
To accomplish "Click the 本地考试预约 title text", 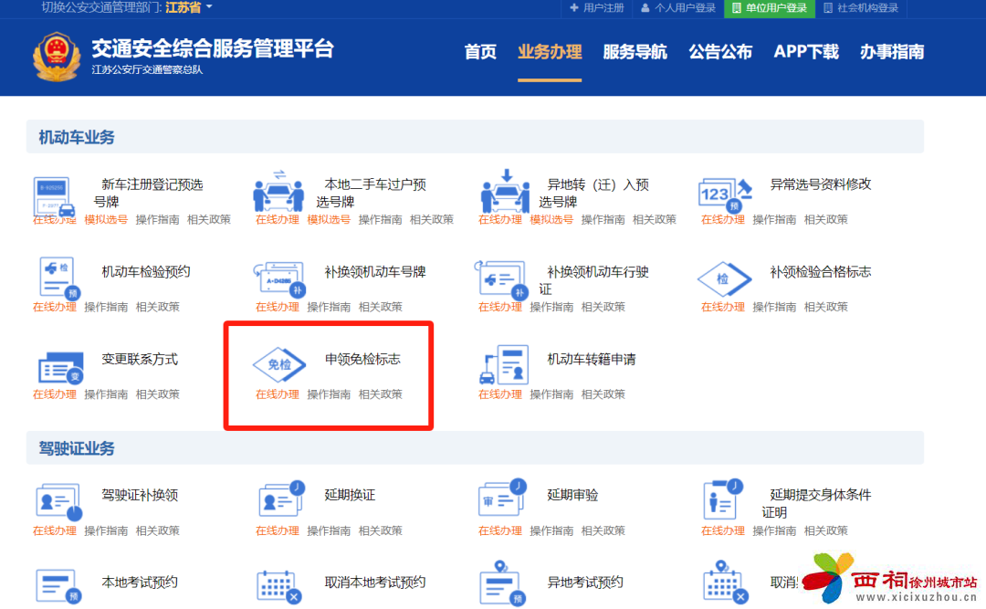I will click(x=140, y=583).
